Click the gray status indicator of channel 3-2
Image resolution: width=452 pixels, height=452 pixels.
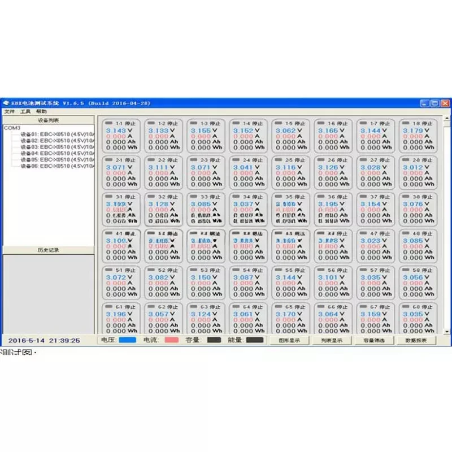(151, 196)
